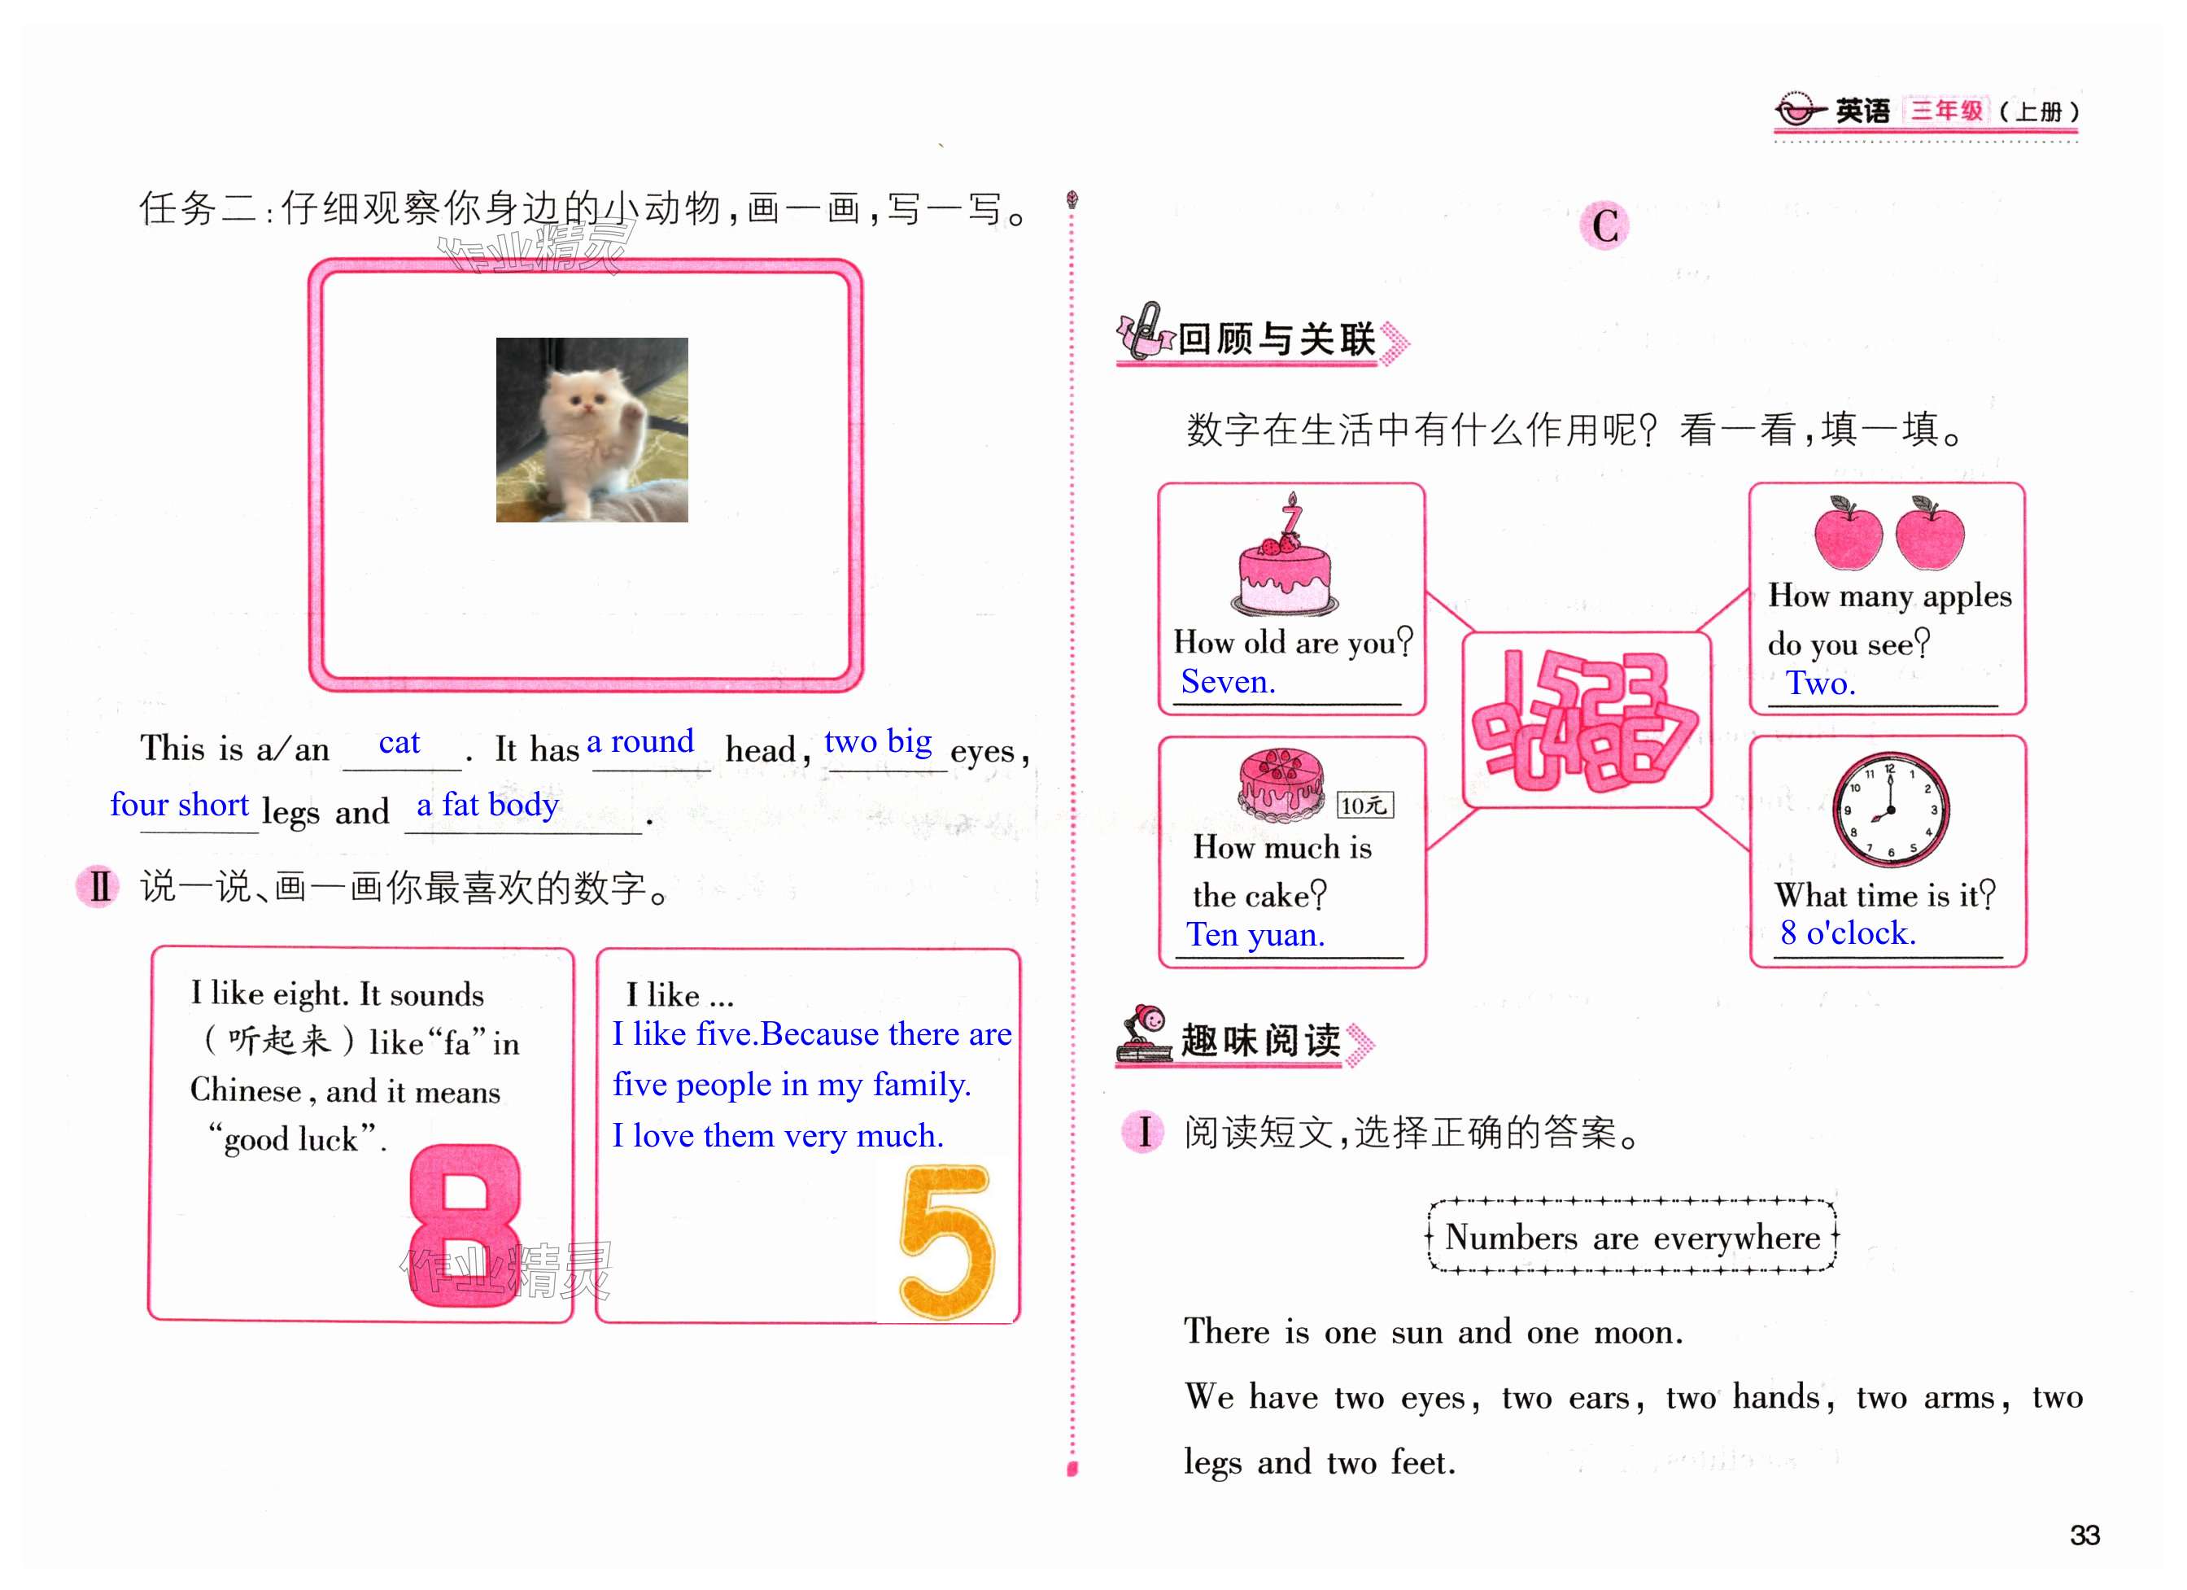
Task: Click the 三年级 grade label in header
Action: tap(1946, 111)
